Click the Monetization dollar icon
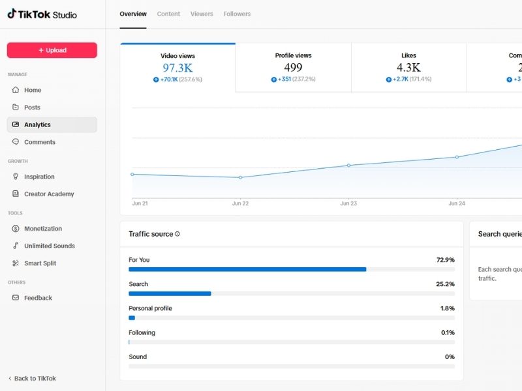Image resolution: width=522 pixels, height=391 pixels. pos(15,229)
